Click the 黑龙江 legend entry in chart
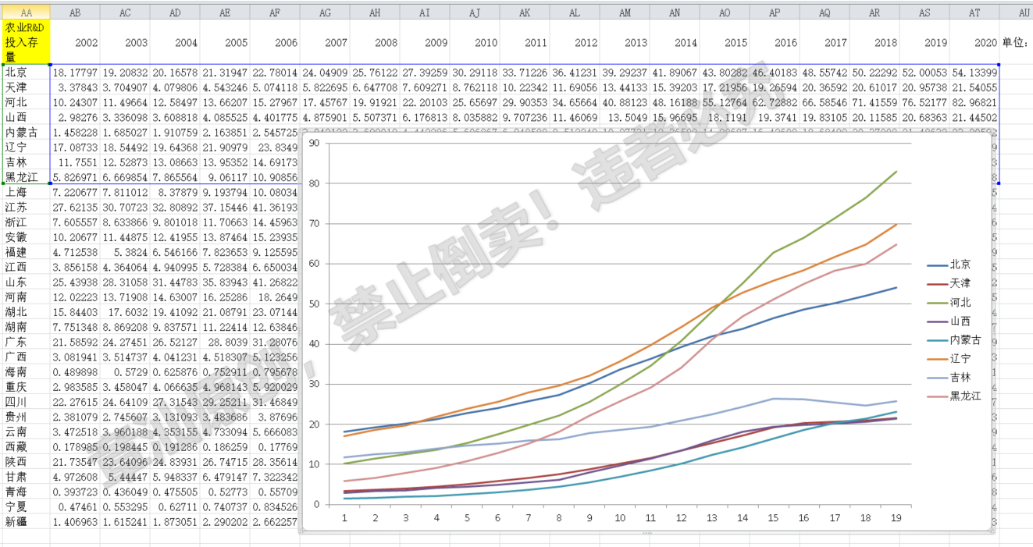The height and width of the screenshot is (547, 1033). (954, 396)
